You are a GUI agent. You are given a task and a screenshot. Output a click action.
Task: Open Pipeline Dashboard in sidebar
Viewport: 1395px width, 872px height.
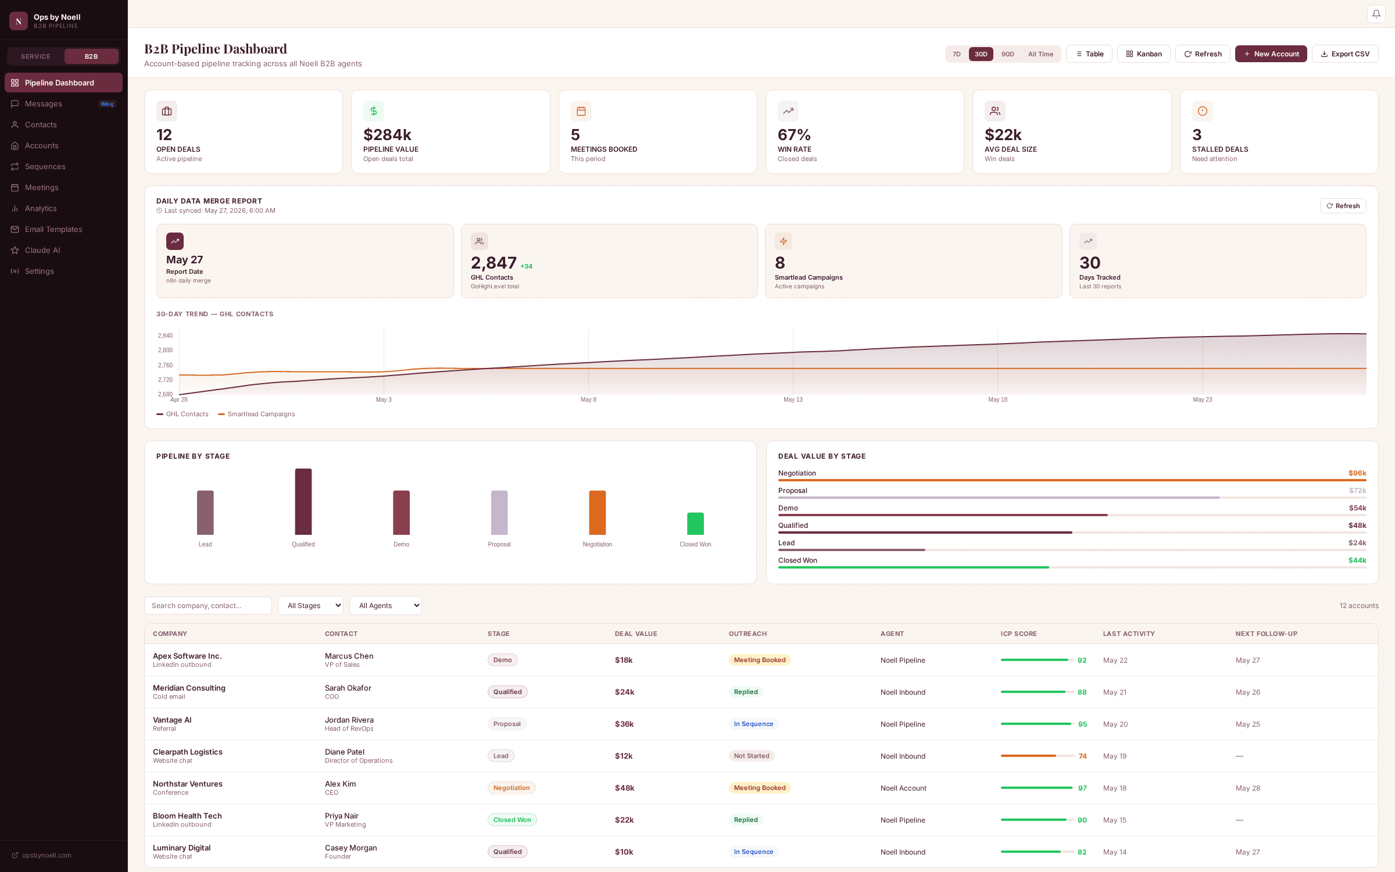coord(63,83)
